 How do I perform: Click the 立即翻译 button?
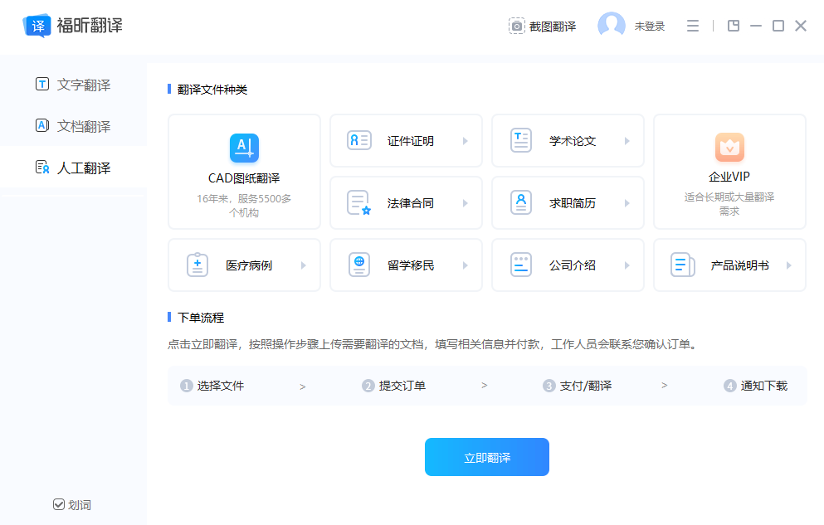point(486,457)
